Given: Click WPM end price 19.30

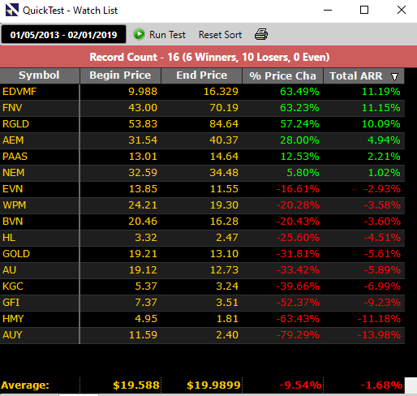Looking at the screenshot, I should tap(224, 205).
